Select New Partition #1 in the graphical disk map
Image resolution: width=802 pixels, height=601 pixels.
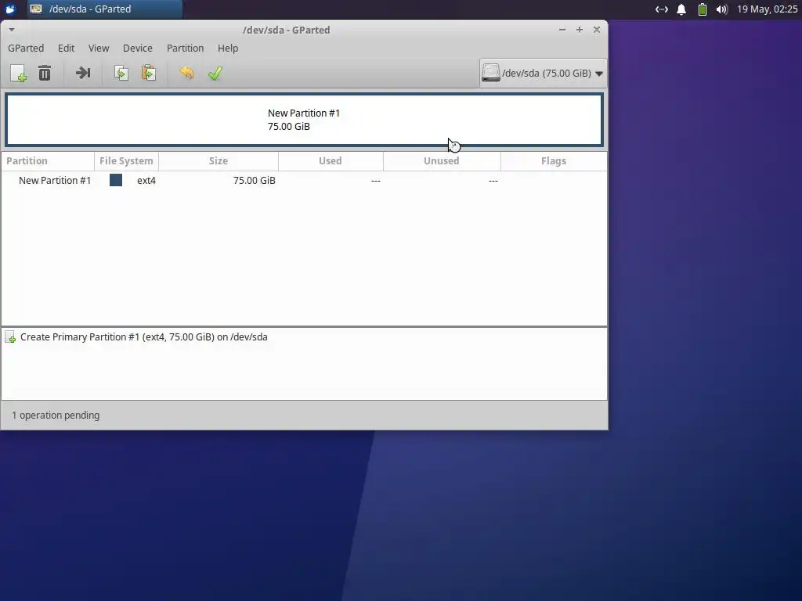pyautogui.click(x=304, y=120)
